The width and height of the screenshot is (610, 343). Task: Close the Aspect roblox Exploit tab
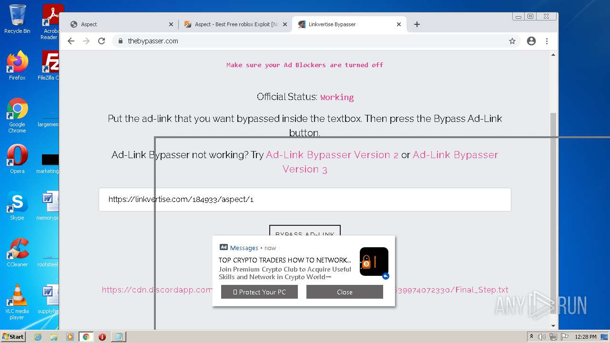[285, 24]
